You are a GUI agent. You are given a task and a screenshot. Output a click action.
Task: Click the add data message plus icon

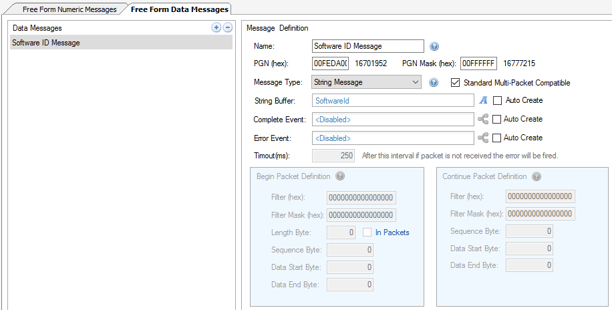pos(216,27)
